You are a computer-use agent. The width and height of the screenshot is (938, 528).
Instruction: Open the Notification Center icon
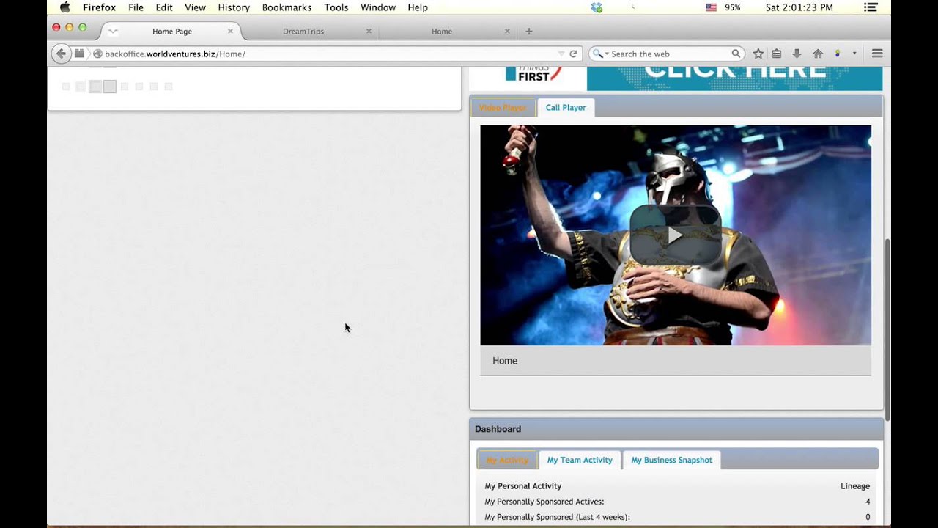(x=871, y=7)
